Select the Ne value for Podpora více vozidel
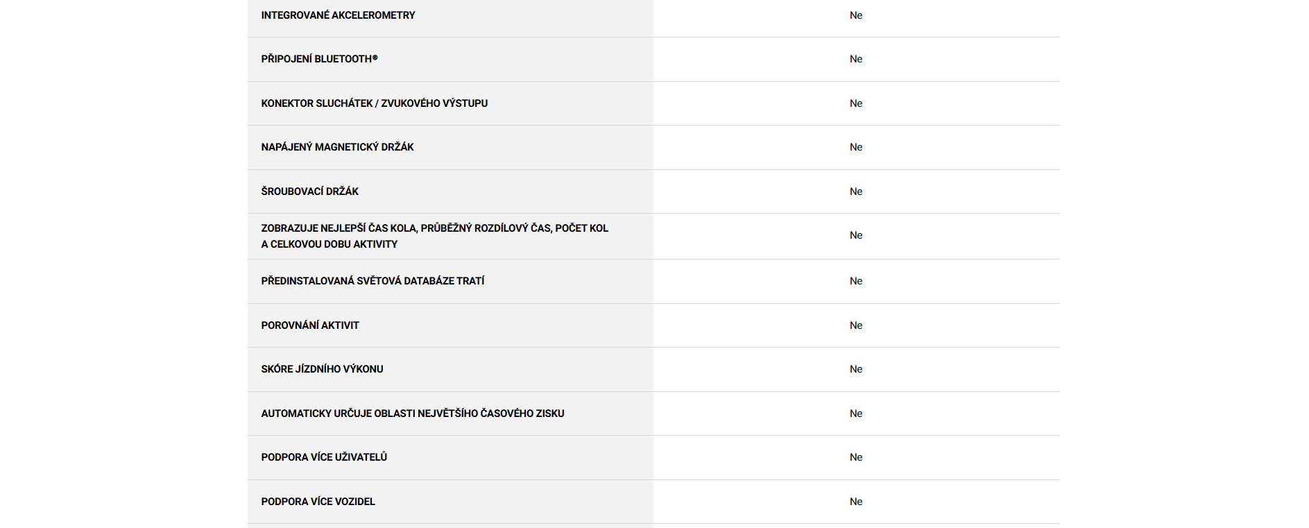The width and height of the screenshot is (1309, 528). (856, 502)
